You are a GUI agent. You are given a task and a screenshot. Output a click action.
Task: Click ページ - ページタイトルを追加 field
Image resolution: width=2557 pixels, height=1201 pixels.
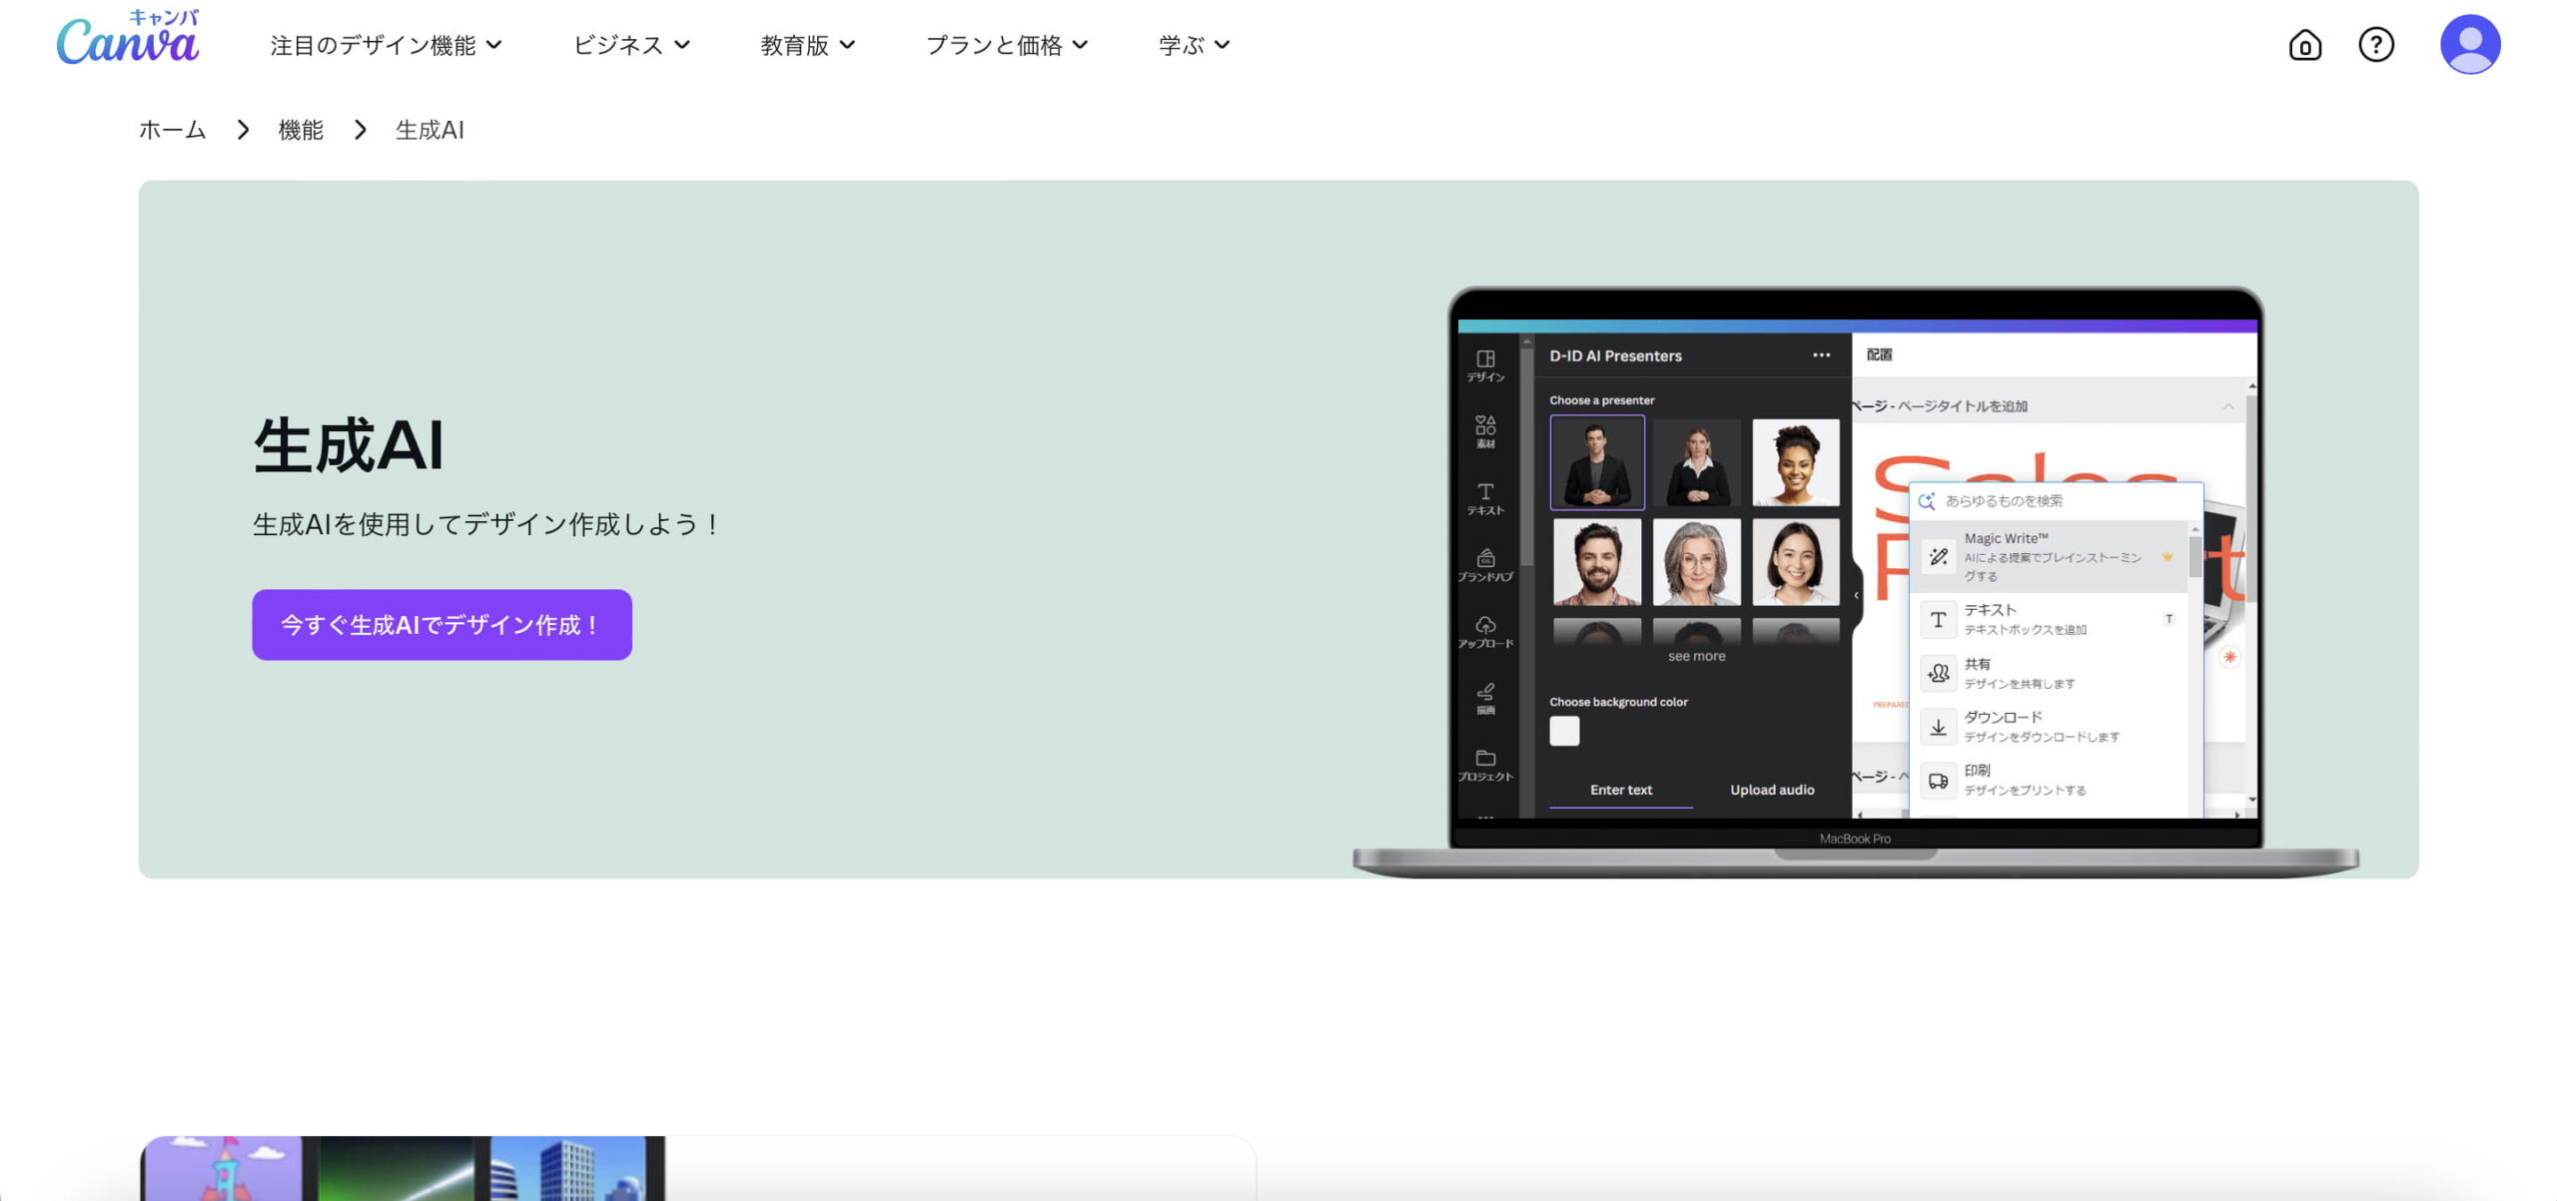(1940, 406)
